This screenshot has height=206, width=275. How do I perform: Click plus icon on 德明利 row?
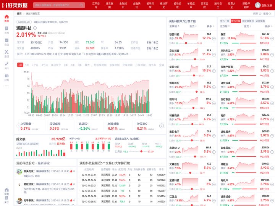tap(214, 103)
